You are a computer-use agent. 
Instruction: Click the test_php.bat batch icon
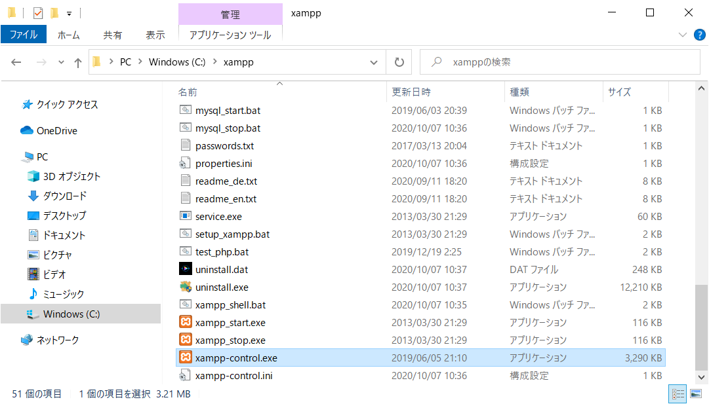point(186,251)
